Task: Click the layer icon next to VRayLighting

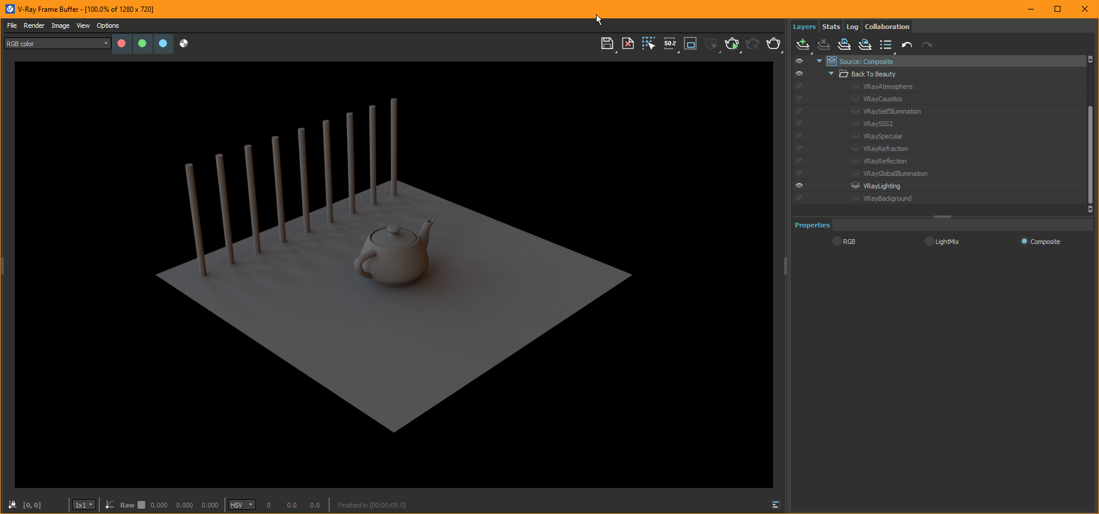Action: pos(855,185)
